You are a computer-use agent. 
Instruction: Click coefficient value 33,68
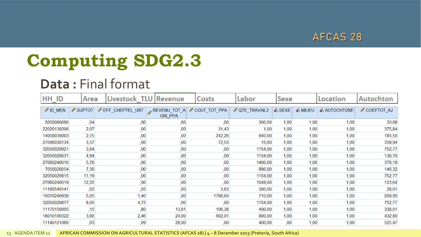tap(392, 122)
